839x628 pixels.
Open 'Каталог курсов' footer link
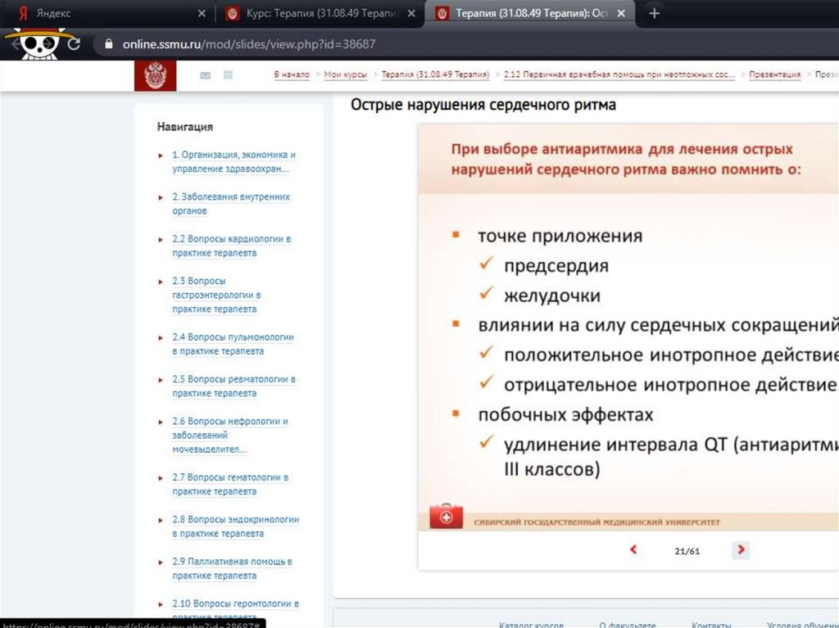[x=531, y=624]
